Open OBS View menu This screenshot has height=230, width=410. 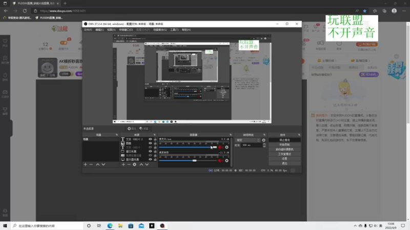(111, 30)
